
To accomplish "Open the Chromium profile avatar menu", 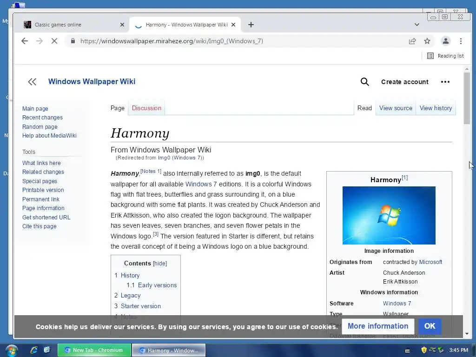I will (445, 41).
